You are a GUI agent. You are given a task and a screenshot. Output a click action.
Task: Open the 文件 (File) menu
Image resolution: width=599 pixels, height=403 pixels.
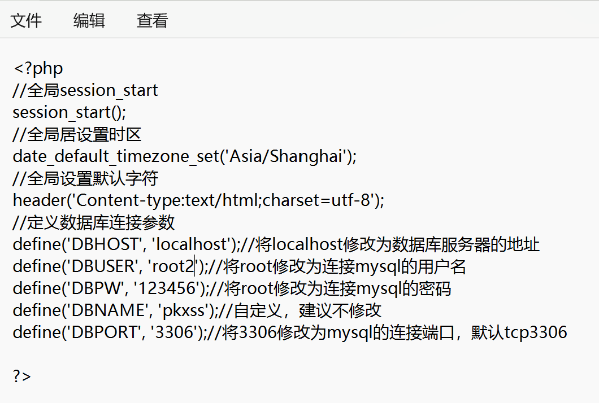pyautogui.click(x=26, y=21)
